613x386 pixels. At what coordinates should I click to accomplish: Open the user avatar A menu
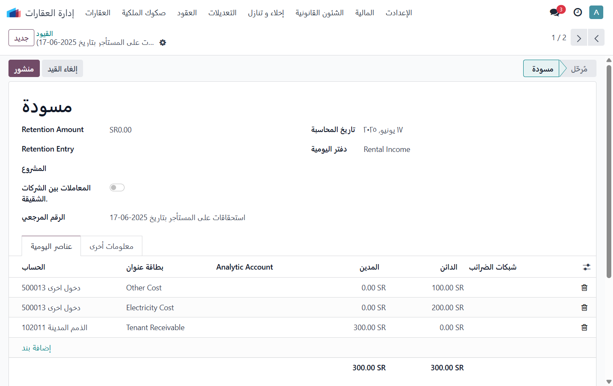[x=596, y=12]
